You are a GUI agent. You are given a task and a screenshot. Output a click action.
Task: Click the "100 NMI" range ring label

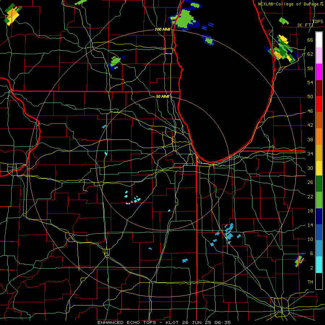click(162, 29)
